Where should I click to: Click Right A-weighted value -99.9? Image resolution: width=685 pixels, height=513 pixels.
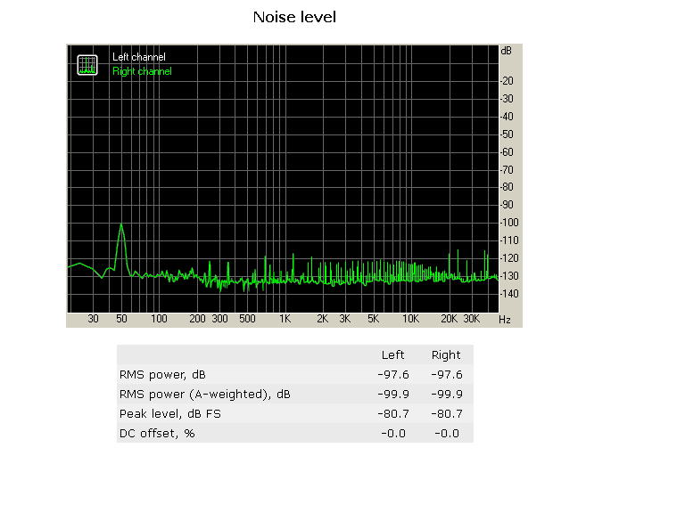click(447, 395)
